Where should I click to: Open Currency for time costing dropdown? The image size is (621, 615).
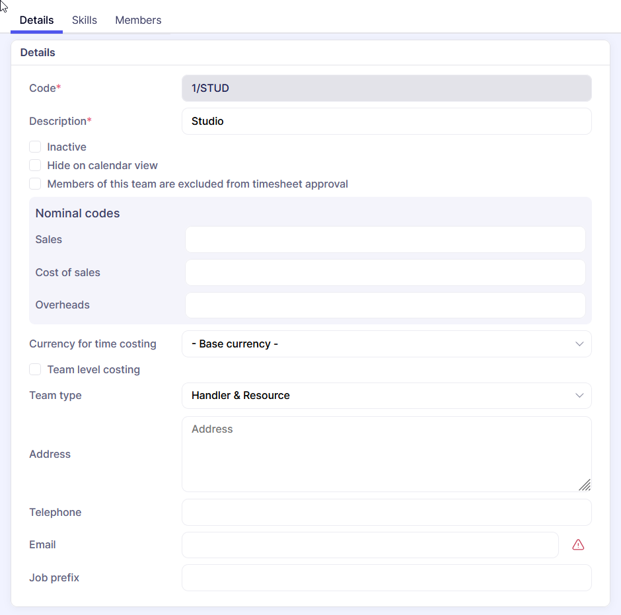[x=386, y=344]
